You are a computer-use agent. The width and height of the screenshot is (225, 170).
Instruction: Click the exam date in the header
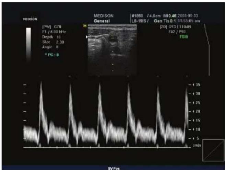(x=188, y=16)
